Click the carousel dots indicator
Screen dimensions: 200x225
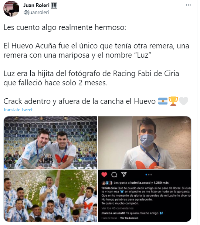[149, 175]
